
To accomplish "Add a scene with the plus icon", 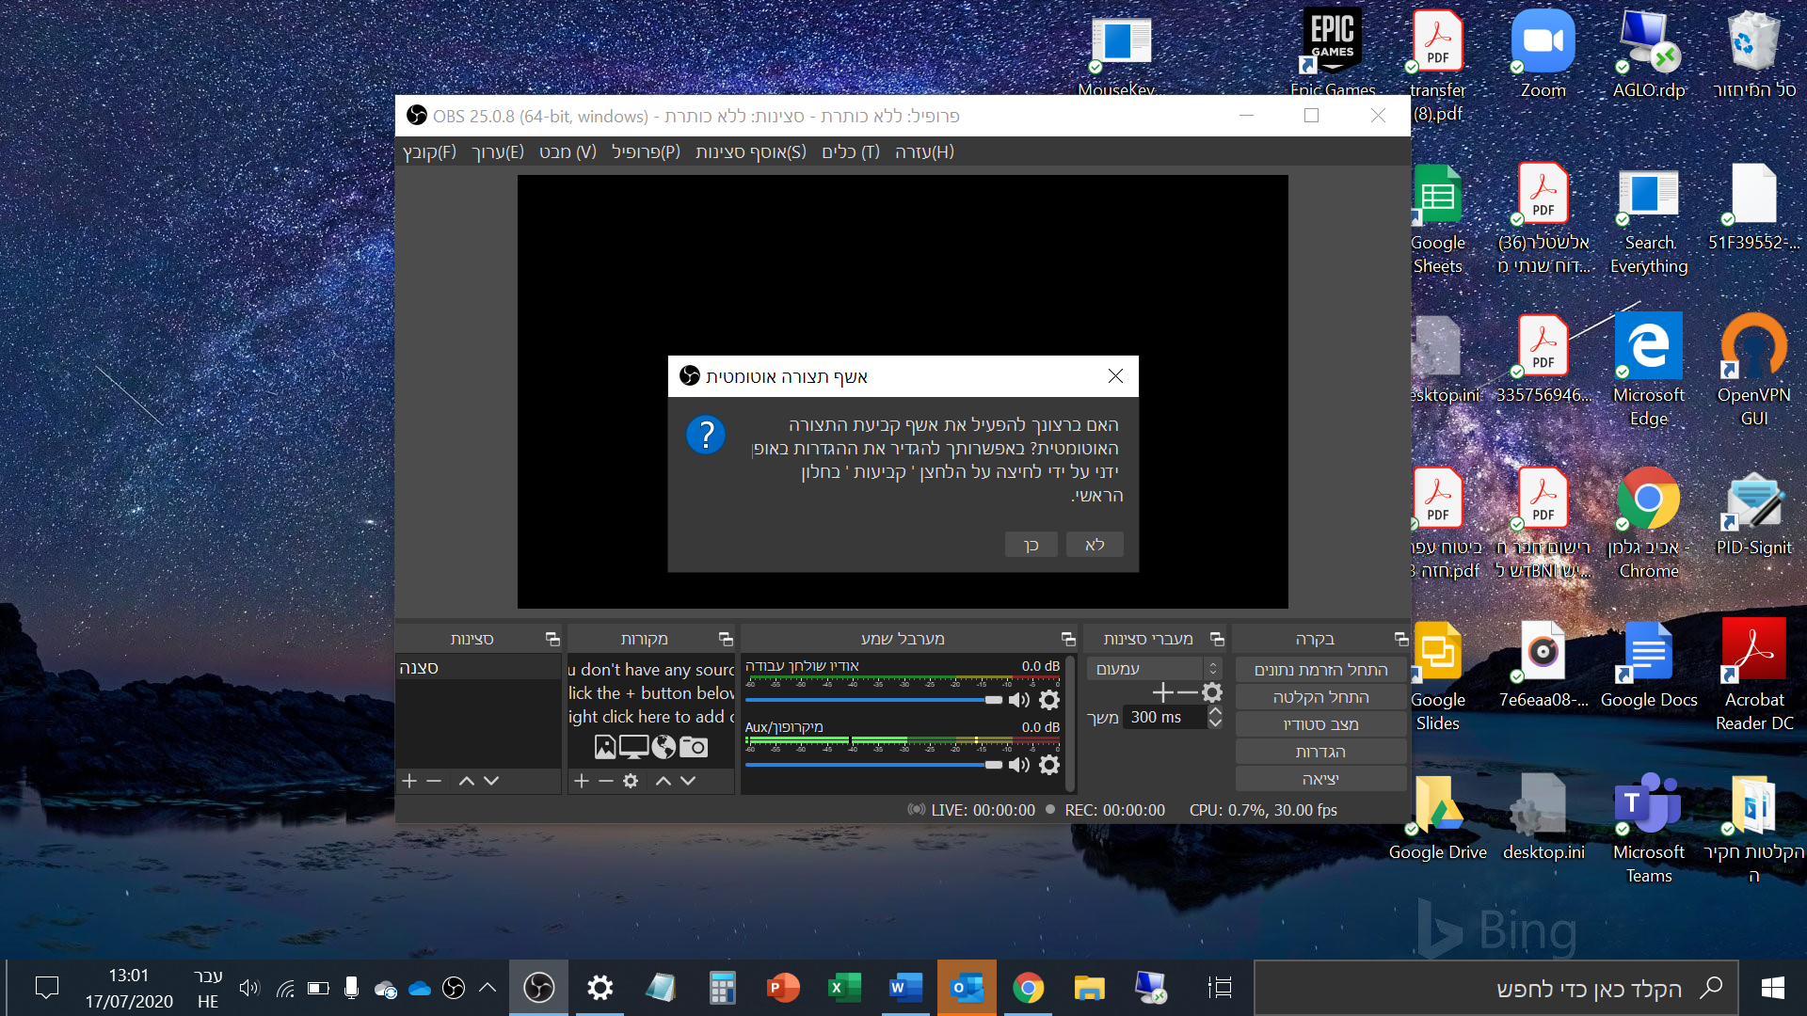I will coord(409,781).
